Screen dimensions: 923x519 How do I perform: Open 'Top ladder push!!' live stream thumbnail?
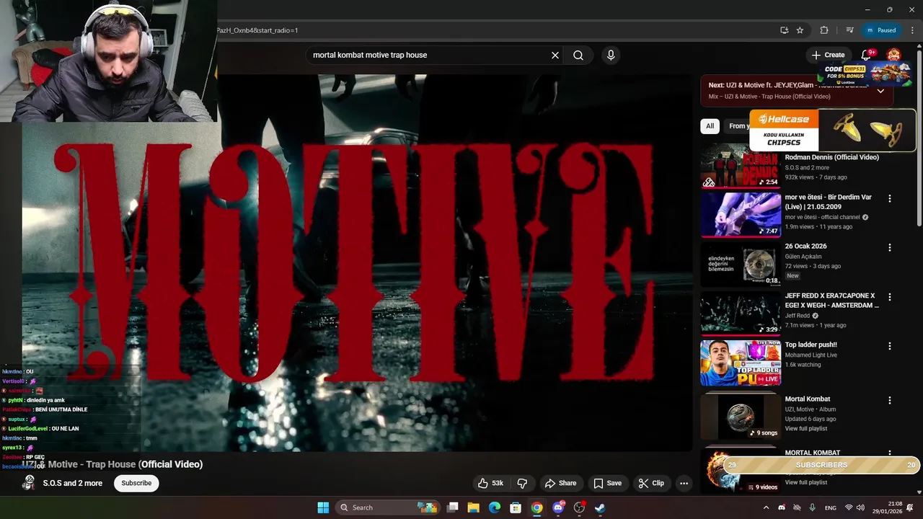pos(741,363)
